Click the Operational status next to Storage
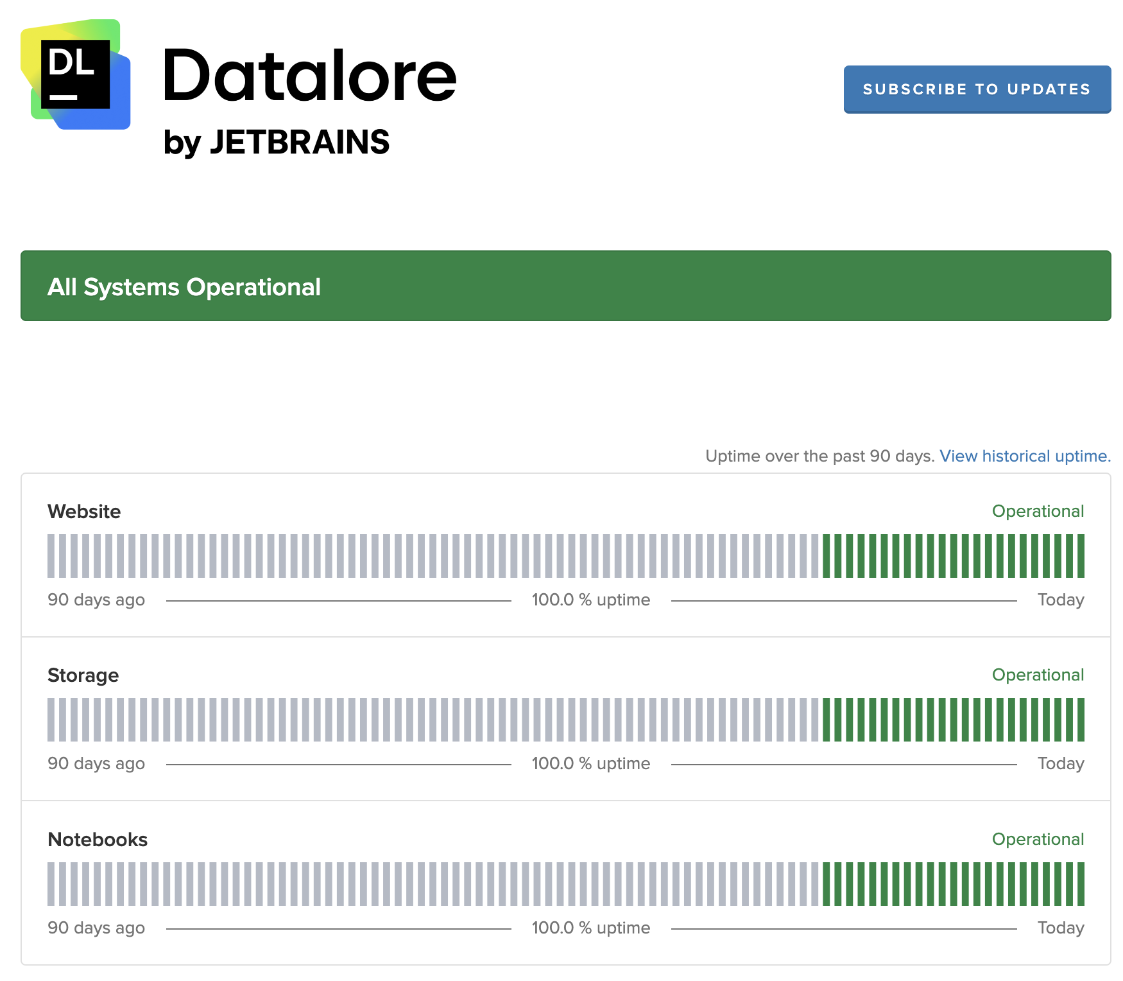Screen dimensions: 1123x981 pyautogui.click(x=1038, y=675)
